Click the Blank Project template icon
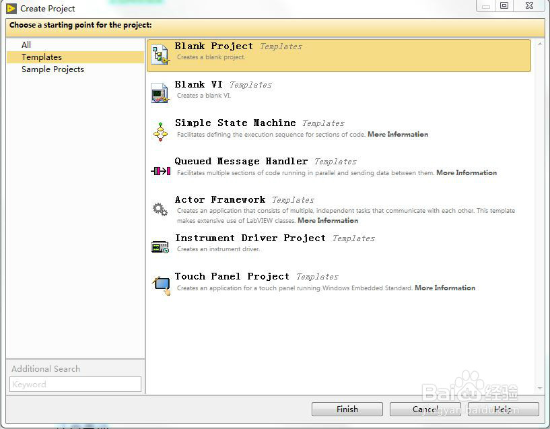The width and height of the screenshot is (550, 429). pyautogui.click(x=160, y=55)
